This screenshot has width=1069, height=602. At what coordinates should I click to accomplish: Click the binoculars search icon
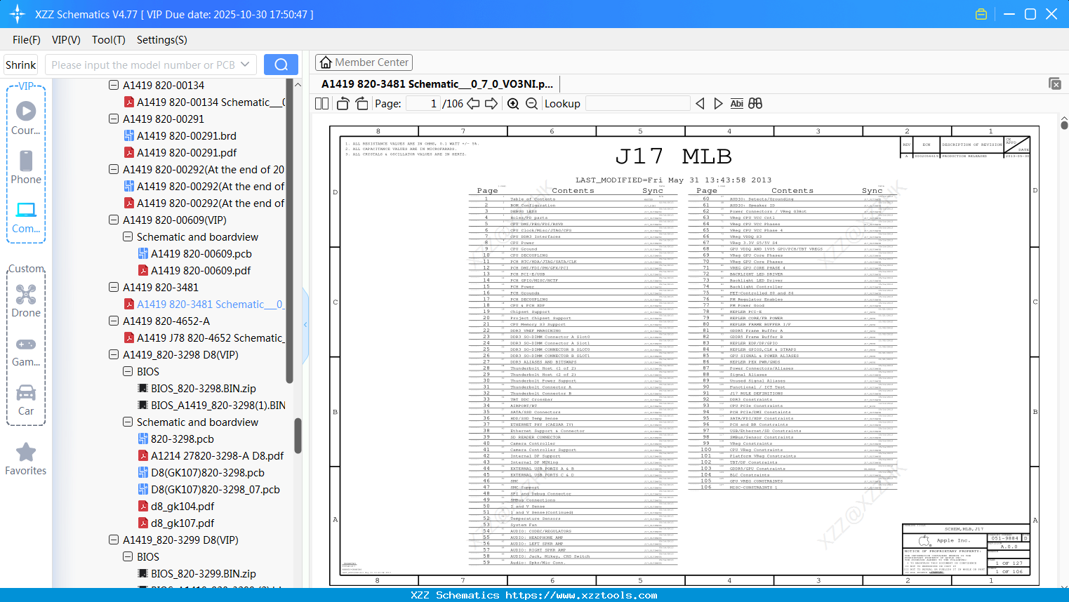pyautogui.click(x=755, y=104)
